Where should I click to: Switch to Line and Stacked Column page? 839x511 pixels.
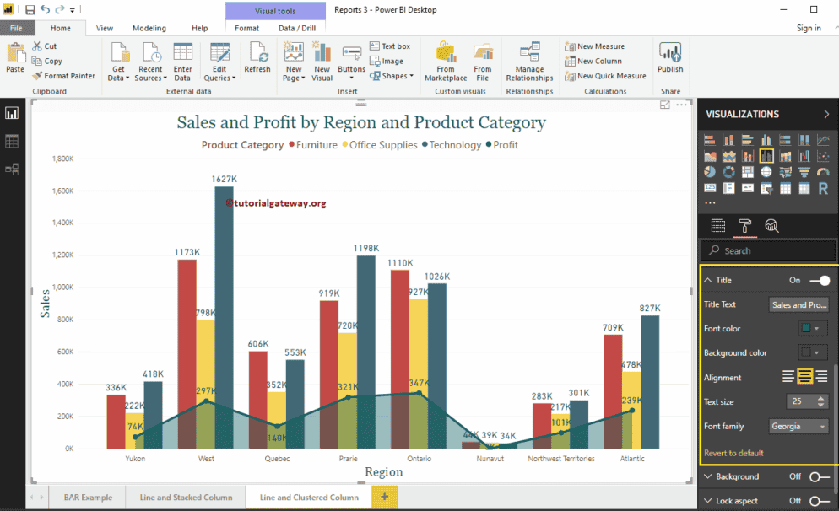tap(186, 498)
